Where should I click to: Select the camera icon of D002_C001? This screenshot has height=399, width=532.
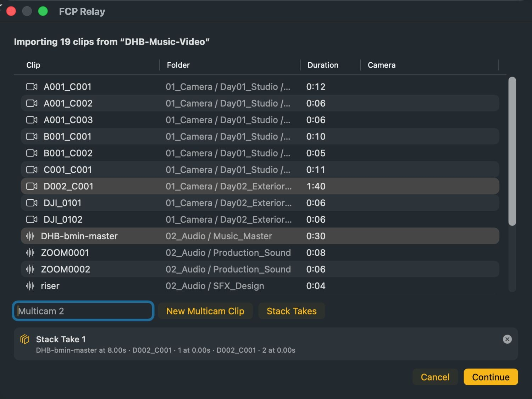coord(32,187)
